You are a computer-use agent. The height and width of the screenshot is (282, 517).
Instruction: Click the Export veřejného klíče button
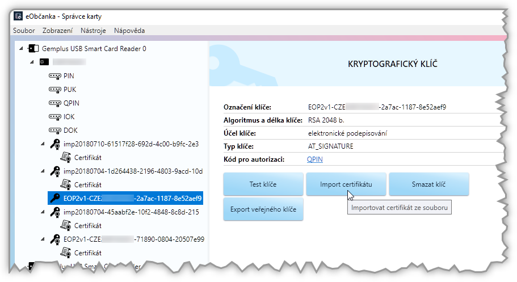(263, 209)
